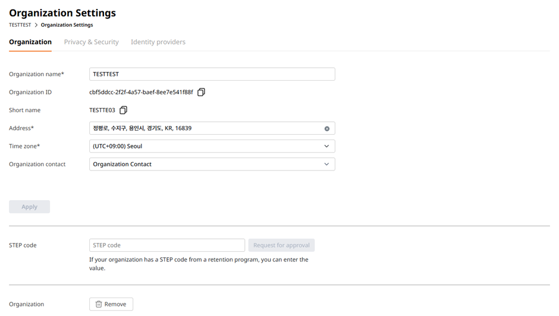The width and height of the screenshot is (559, 316).
Task: Click the Organization ID text value
Action: click(141, 92)
